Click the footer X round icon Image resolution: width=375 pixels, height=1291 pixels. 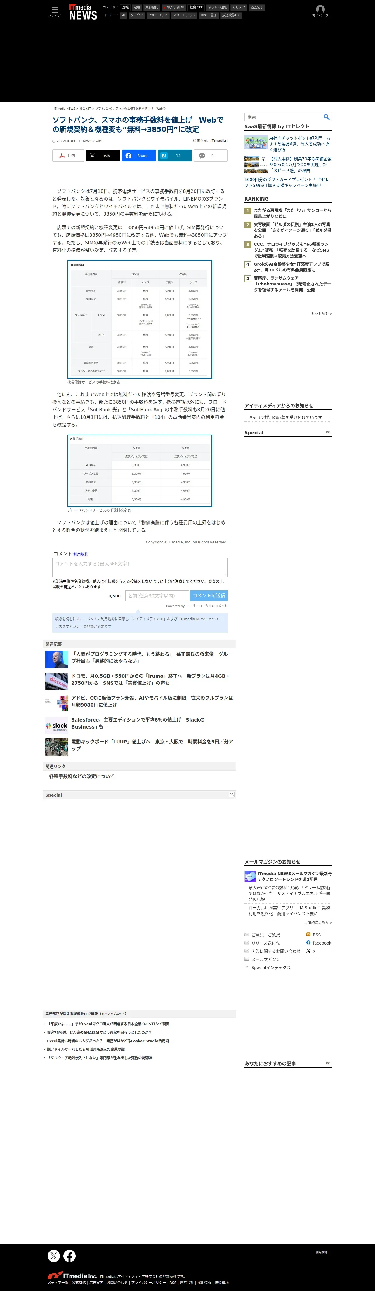tap(54, 1255)
